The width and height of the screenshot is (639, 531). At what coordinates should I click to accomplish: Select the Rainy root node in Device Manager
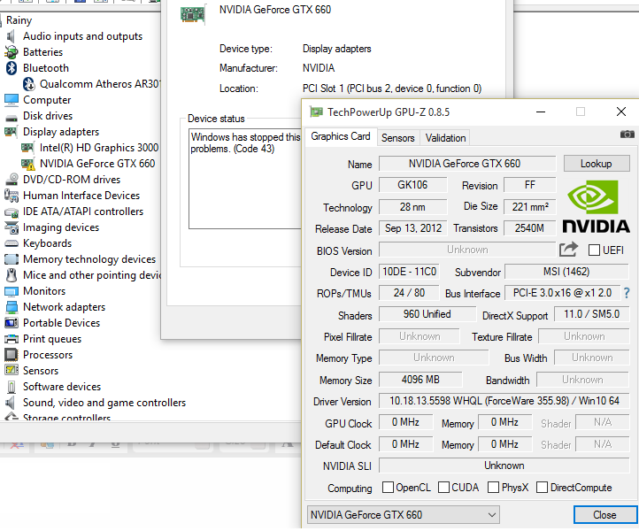pos(19,20)
